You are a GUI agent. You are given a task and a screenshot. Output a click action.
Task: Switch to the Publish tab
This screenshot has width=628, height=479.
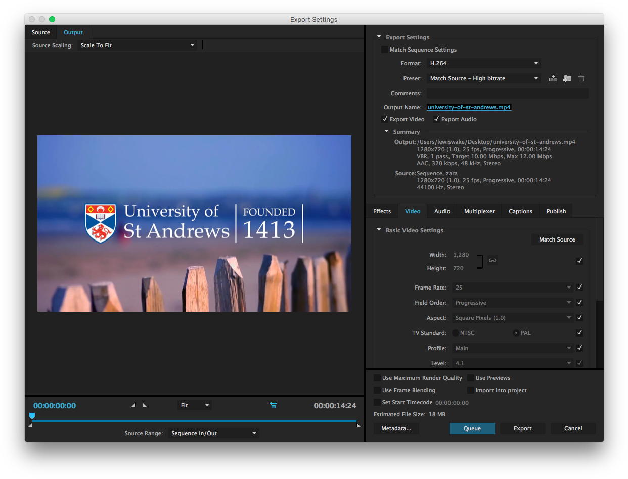coord(556,211)
